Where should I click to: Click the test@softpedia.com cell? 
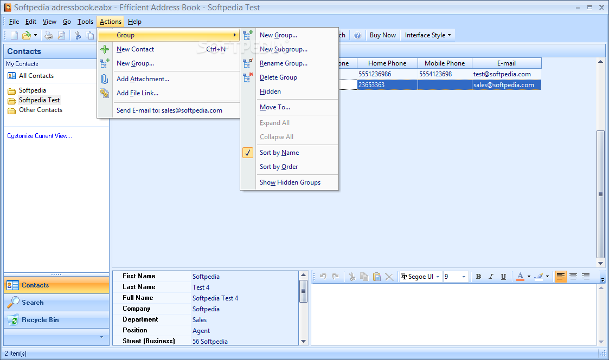[507, 74]
